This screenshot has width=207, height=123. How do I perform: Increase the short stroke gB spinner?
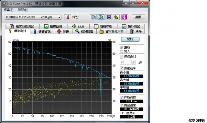coord(133,61)
